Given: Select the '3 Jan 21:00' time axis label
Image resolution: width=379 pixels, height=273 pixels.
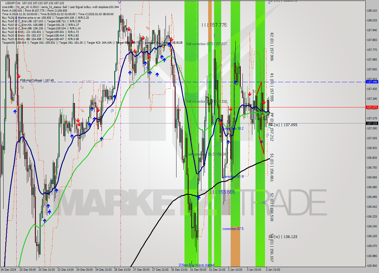Looking at the screenshot, I should click(273, 270).
